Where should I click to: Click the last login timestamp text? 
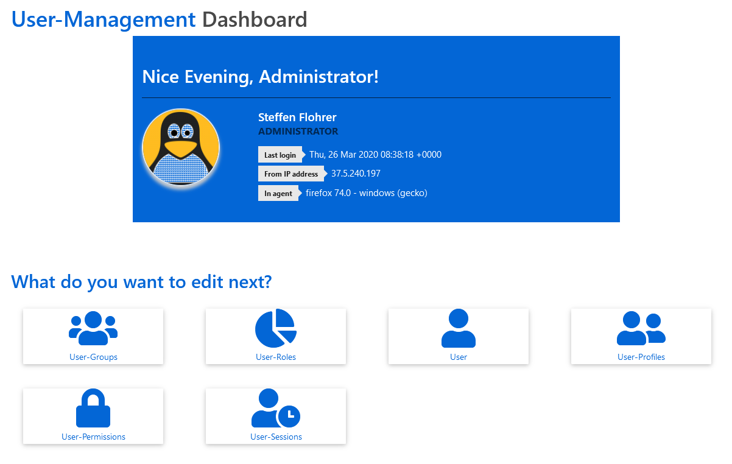pyautogui.click(x=375, y=155)
